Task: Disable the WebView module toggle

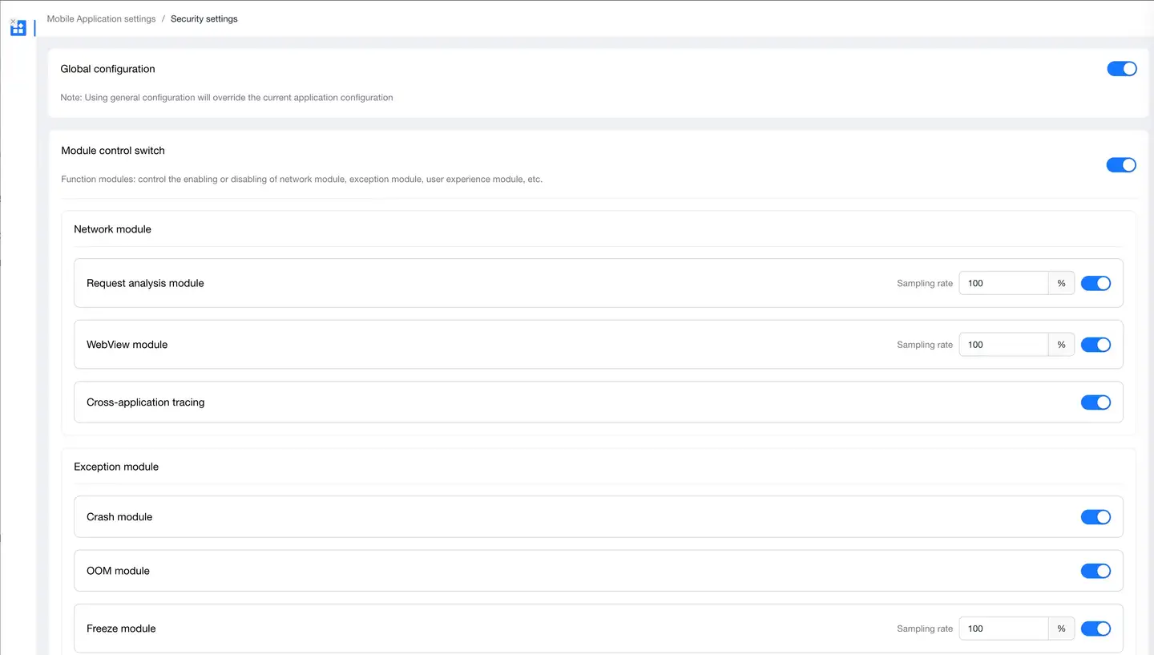Action: (x=1095, y=345)
